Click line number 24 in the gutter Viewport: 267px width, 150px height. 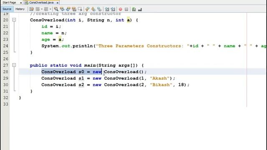coord(5,46)
